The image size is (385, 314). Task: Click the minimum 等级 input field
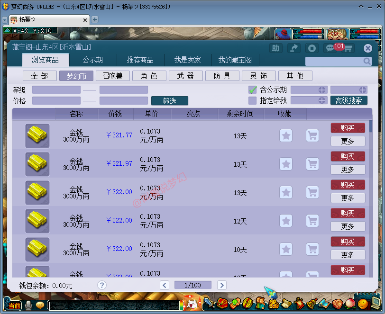[56, 90]
